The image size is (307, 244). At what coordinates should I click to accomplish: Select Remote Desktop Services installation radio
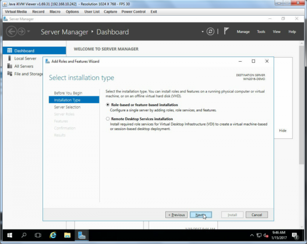107,119
